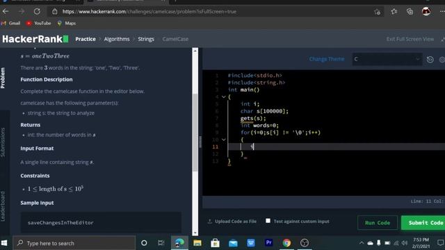
Task: Open YouTube bookmark
Action: 39,23
